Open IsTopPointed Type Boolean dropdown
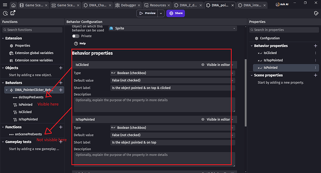This screenshot has height=173, width=321. (x=173, y=127)
